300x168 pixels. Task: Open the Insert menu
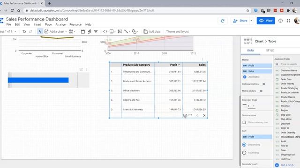pyautogui.click(x=37, y=25)
